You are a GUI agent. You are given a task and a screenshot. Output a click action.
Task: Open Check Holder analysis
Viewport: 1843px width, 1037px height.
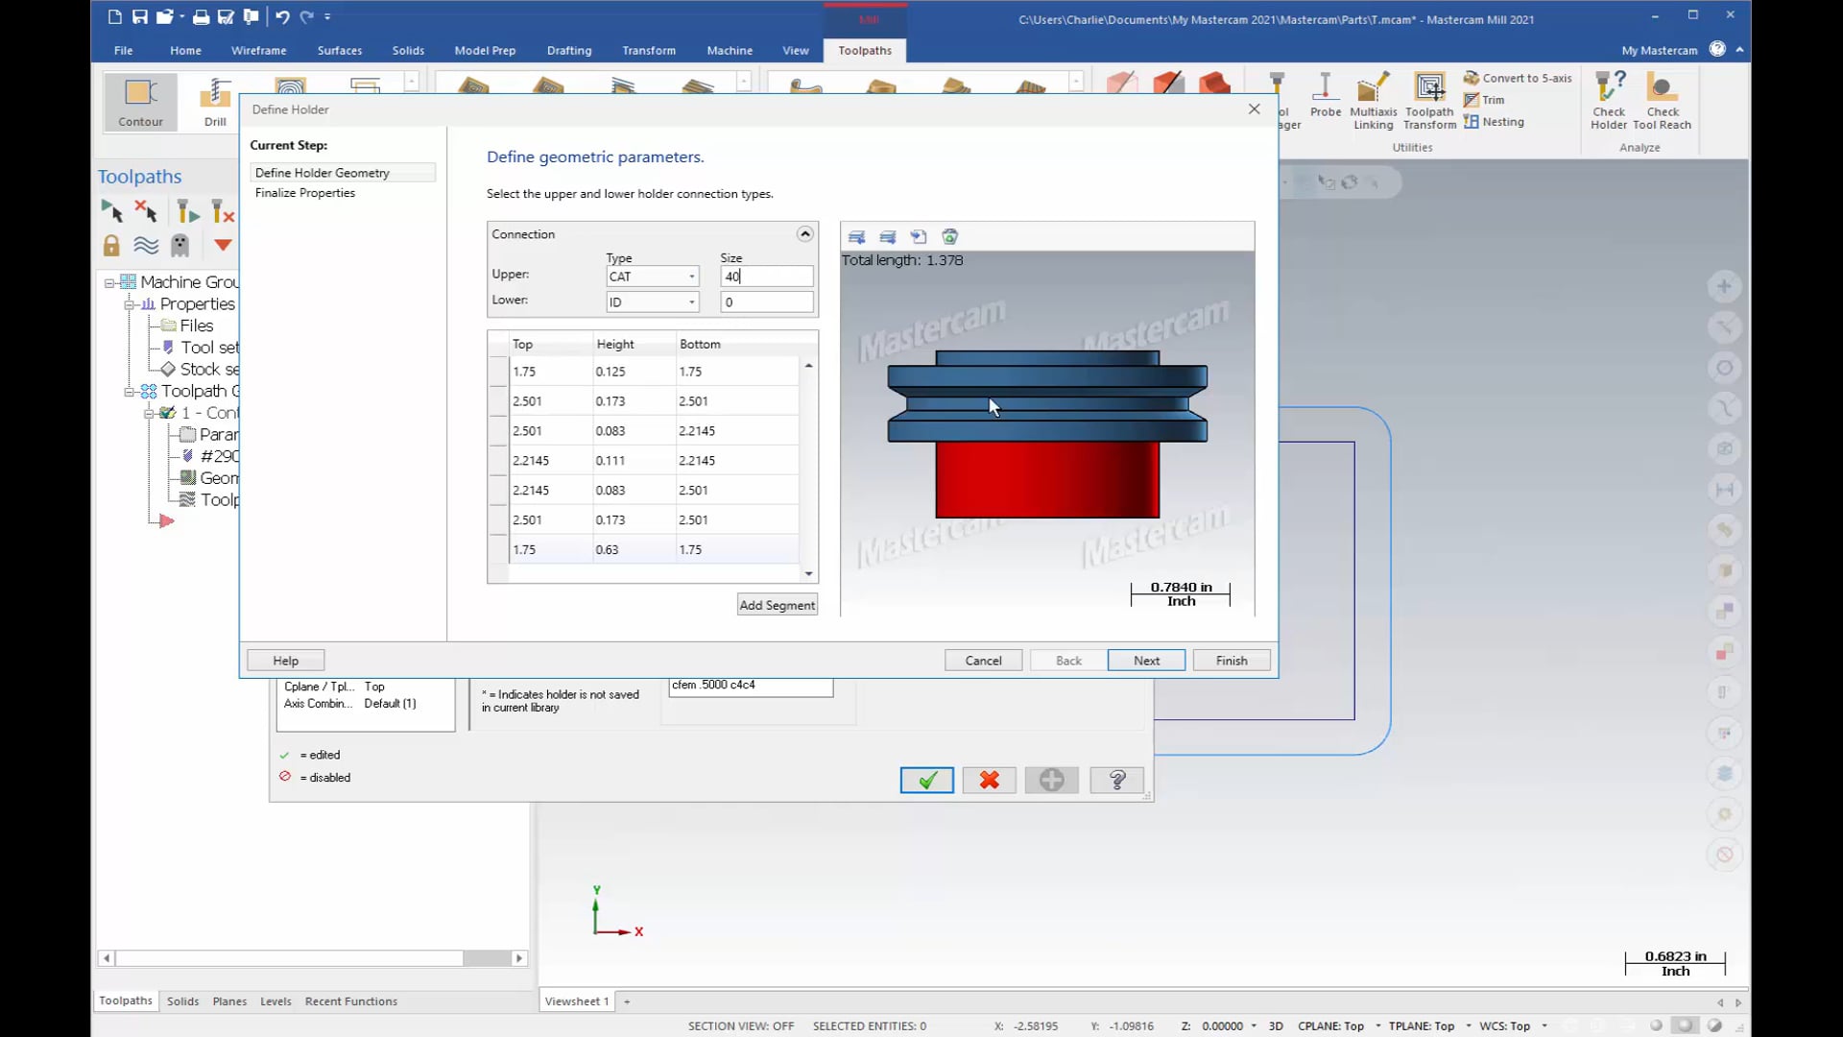click(1609, 101)
